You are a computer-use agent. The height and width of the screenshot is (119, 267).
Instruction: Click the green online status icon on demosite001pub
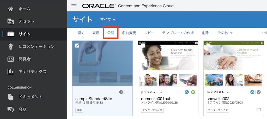pos(193,92)
